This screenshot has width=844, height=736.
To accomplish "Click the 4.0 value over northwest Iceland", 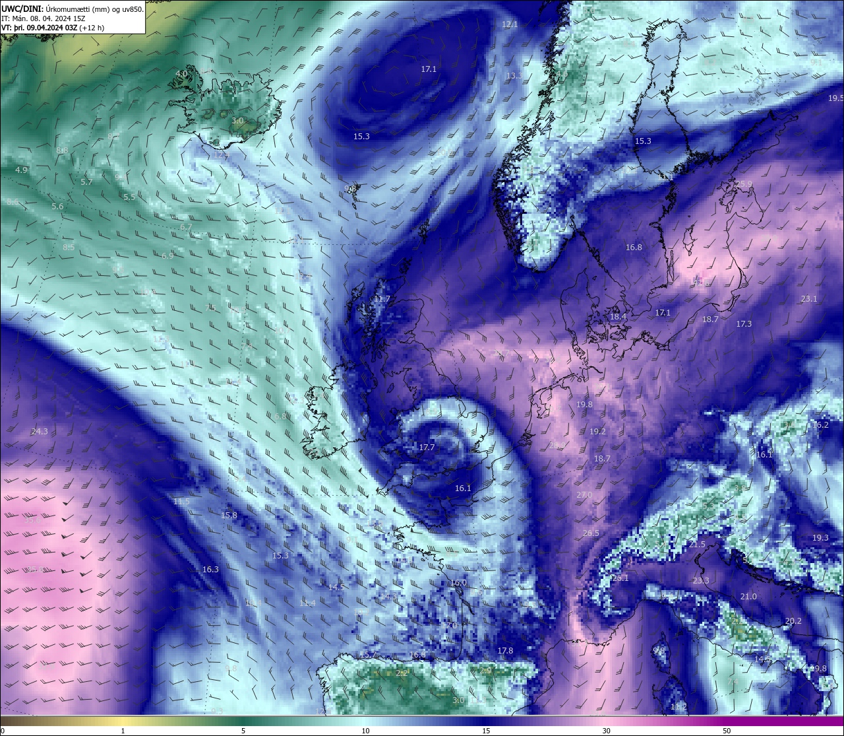I will (181, 74).
